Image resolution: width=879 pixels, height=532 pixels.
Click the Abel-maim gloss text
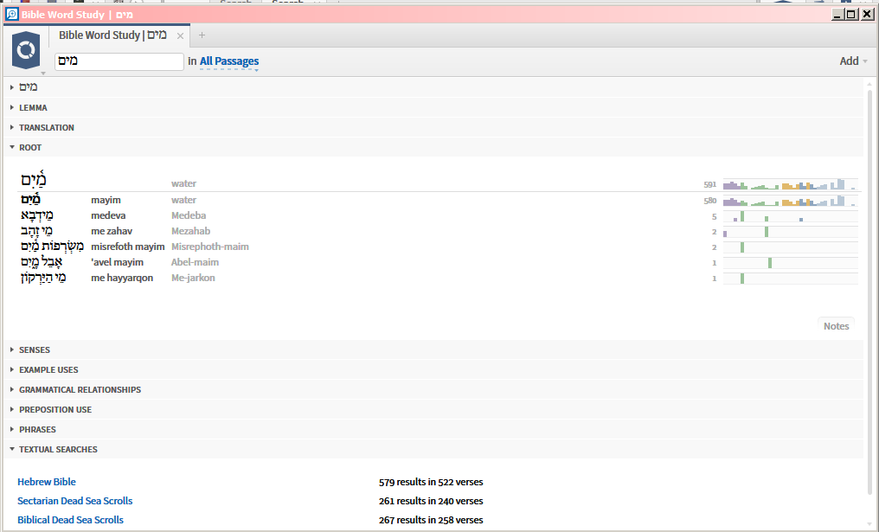(x=195, y=262)
